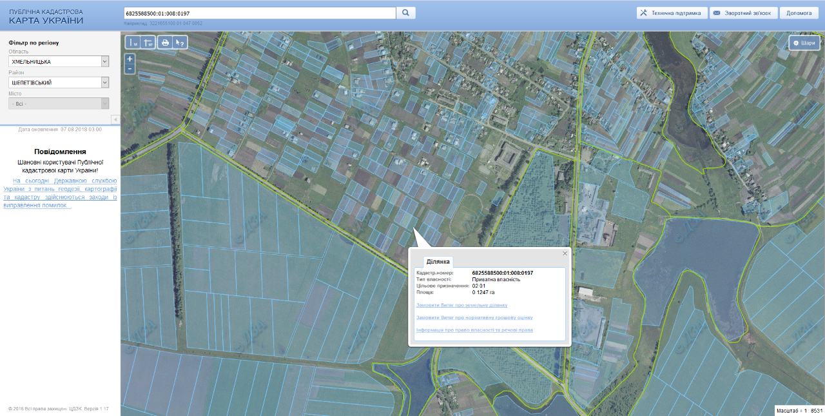Click the Приватна власність ownership value
Image resolution: width=825 pixels, height=416 pixels.
click(496, 279)
